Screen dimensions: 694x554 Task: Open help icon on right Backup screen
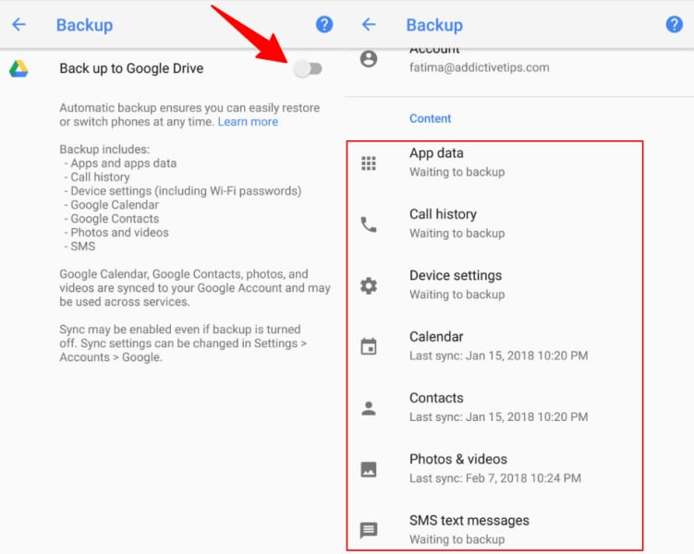point(674,24)
